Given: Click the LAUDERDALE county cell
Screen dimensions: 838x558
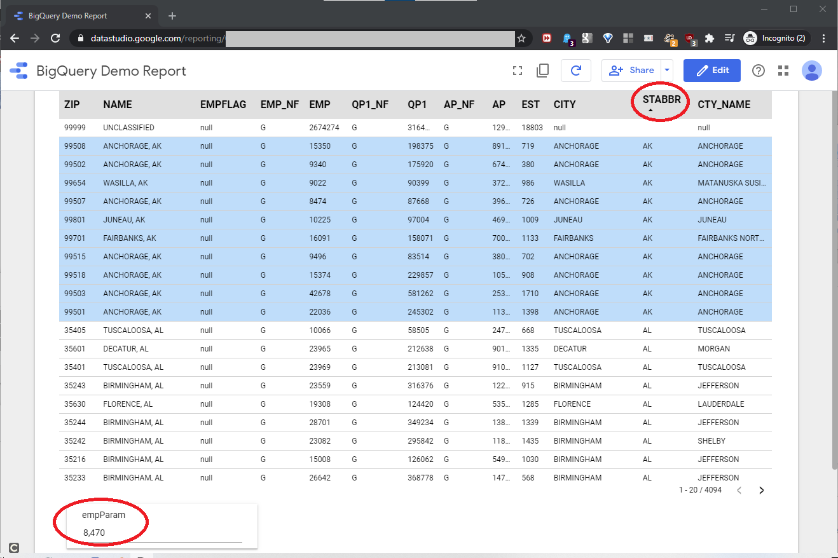Looking at the screenshot, I should coord(721,404).
